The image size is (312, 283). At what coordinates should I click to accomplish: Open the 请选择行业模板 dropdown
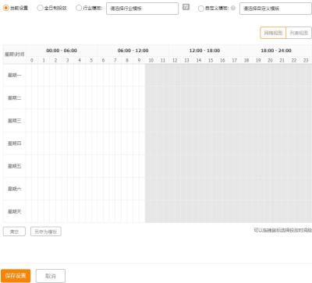pyautogui.click(x=142, y=9)
